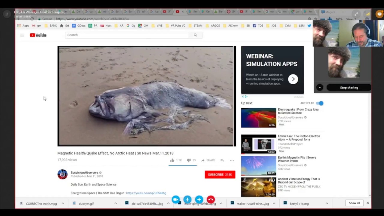Open SuspiciousObservers channel name link
This screenshot has height=216, width=384.
coord(84,172)
